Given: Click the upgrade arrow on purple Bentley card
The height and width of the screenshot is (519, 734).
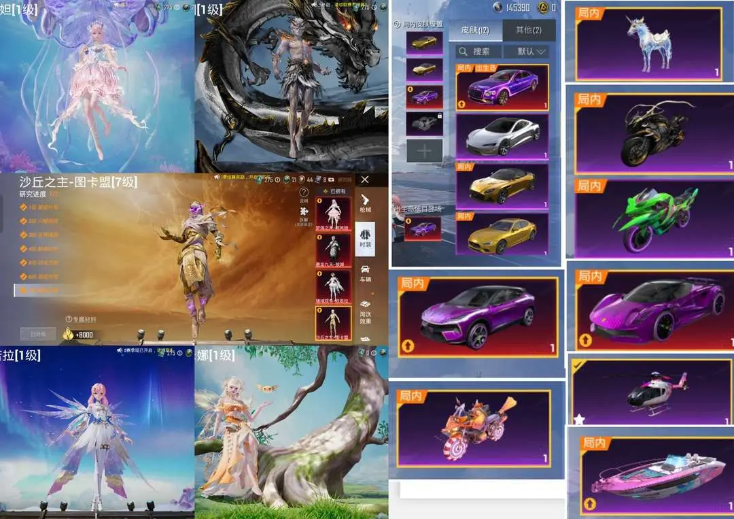Looking at the screenshot, I should coord(461,104).
